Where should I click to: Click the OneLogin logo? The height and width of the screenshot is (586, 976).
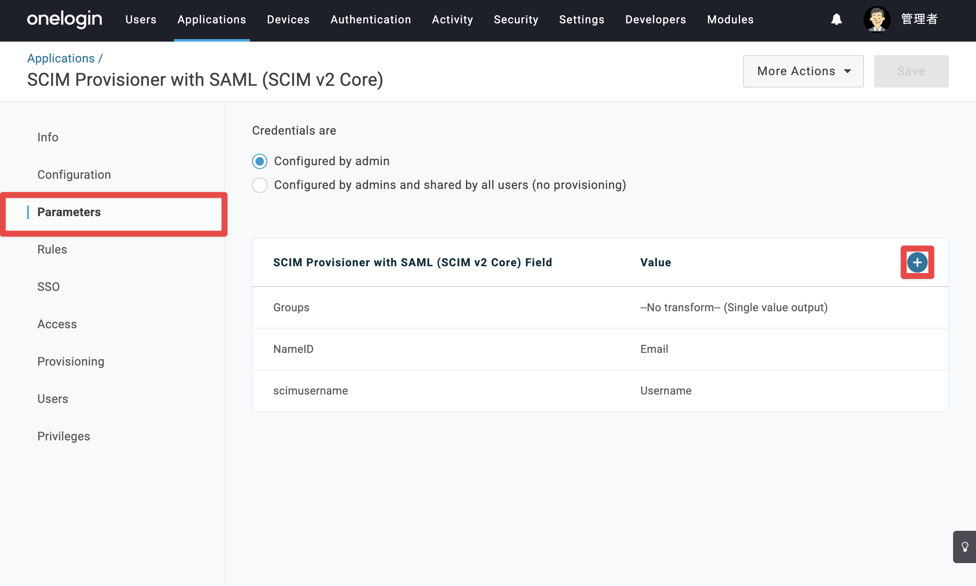pos(65,20)
